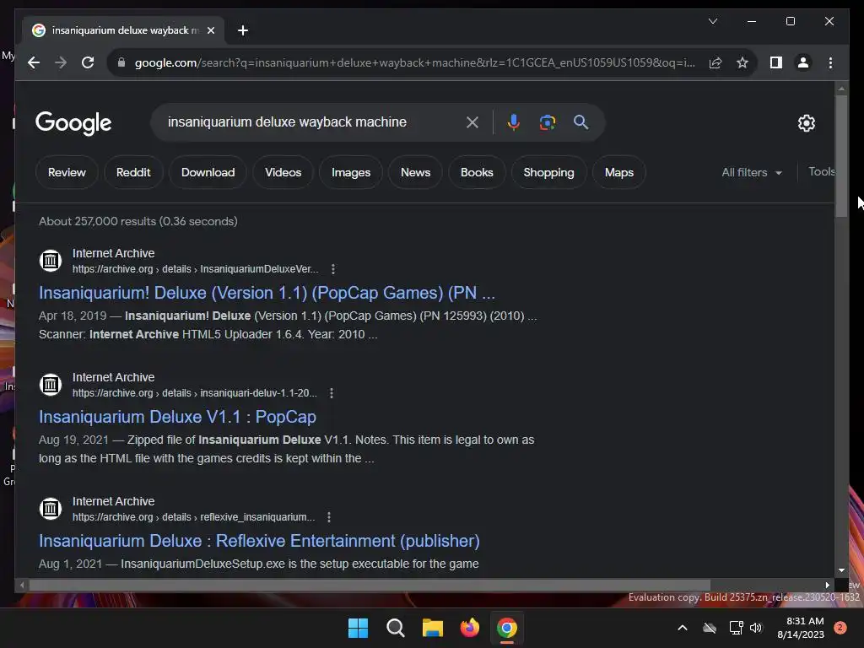Open Insaniquarium Deluxe V1.1 : PopCap result
864x648 pixels.
[177, 417]
